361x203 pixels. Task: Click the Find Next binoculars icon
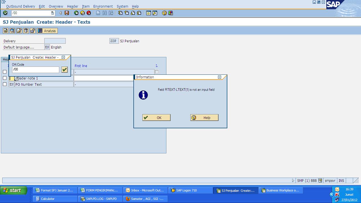coord(111,13)
